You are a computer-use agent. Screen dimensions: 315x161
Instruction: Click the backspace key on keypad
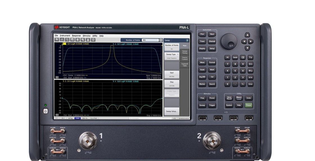pos(243,58)
